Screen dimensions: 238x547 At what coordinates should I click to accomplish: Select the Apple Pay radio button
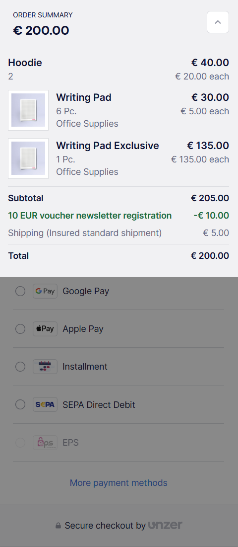coord(20,328)
